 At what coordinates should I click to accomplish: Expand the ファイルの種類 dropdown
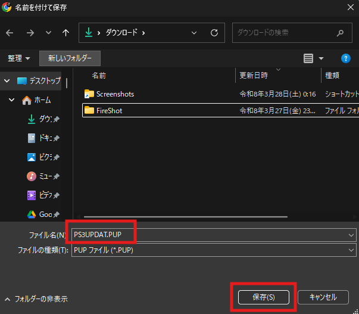pyautogui.click(x=350, y=251)
